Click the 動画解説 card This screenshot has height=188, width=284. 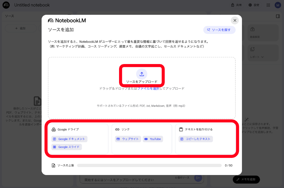pos(263,33)
